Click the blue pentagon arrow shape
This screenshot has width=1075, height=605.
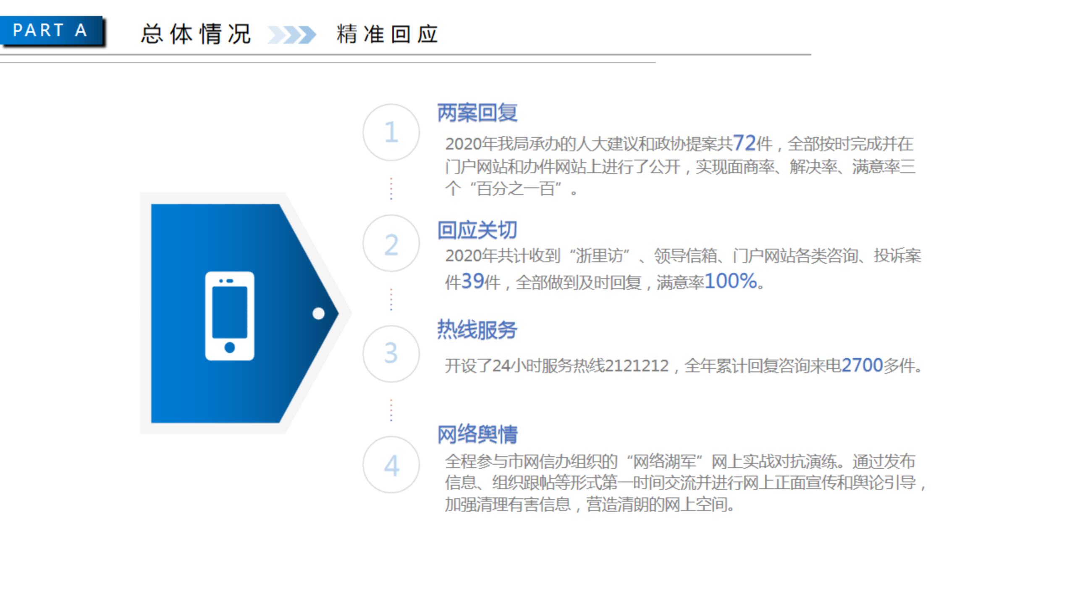245,313
